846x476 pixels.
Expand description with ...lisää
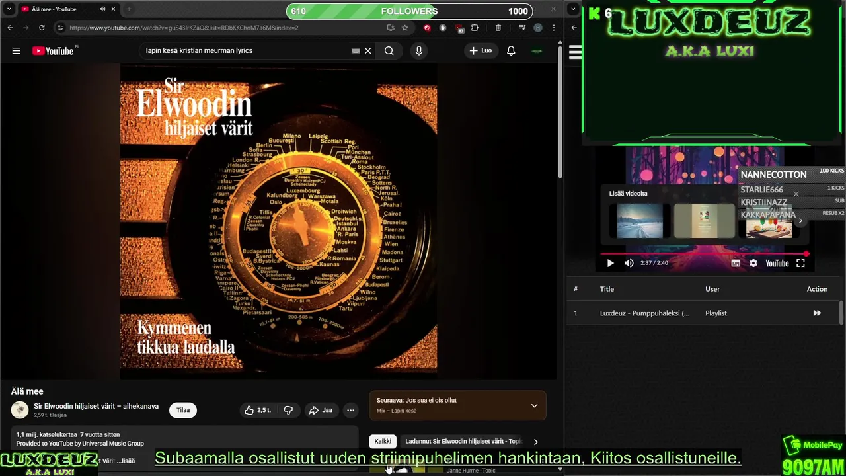(126, 461)
